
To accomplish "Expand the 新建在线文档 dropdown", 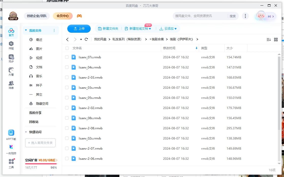I will point(138,29).
